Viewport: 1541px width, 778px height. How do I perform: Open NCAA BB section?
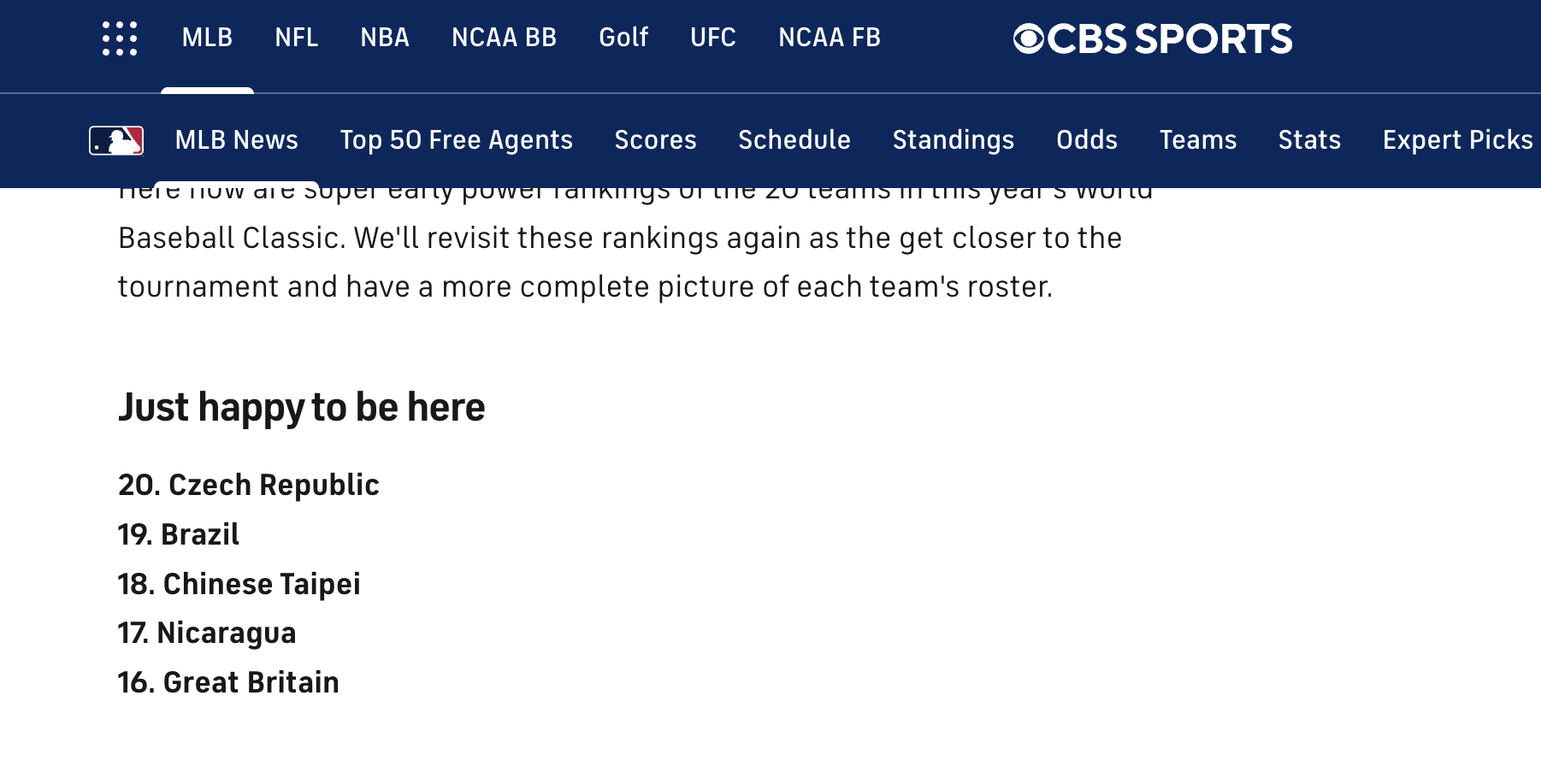pyautogui.click(x=504, y=38)
